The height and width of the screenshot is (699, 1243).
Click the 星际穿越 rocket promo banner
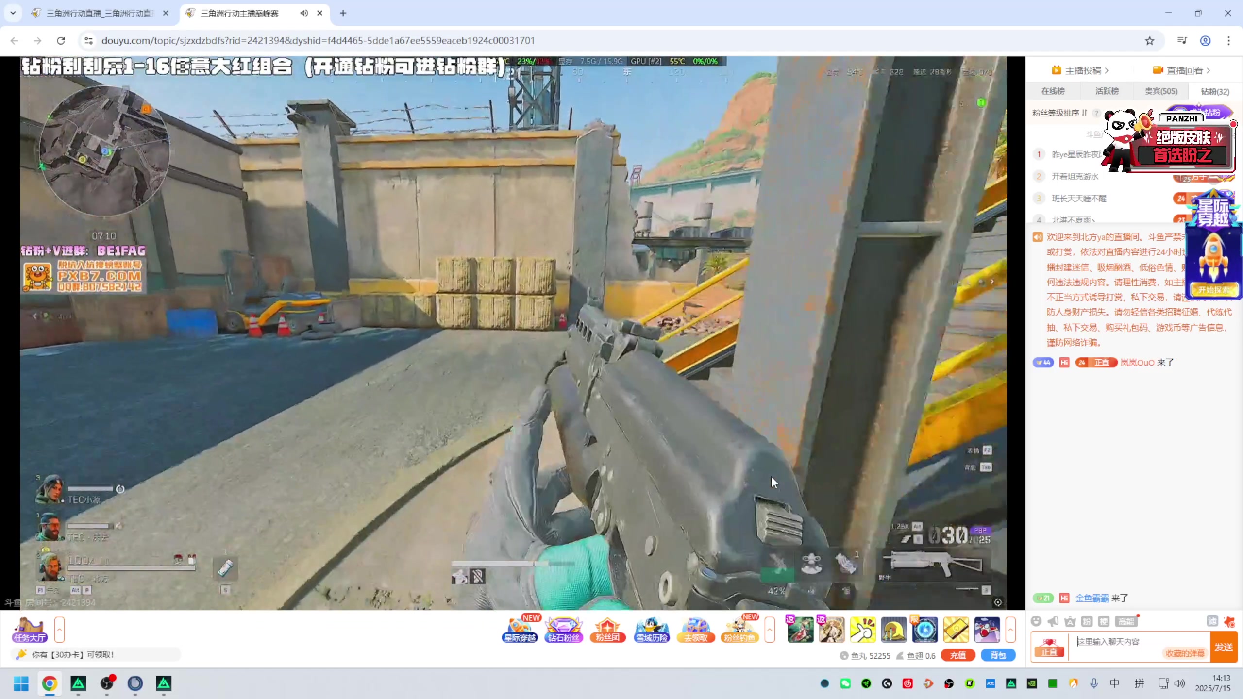coord(1213,245)
